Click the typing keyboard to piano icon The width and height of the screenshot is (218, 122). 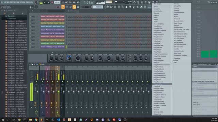coord(63,7)
